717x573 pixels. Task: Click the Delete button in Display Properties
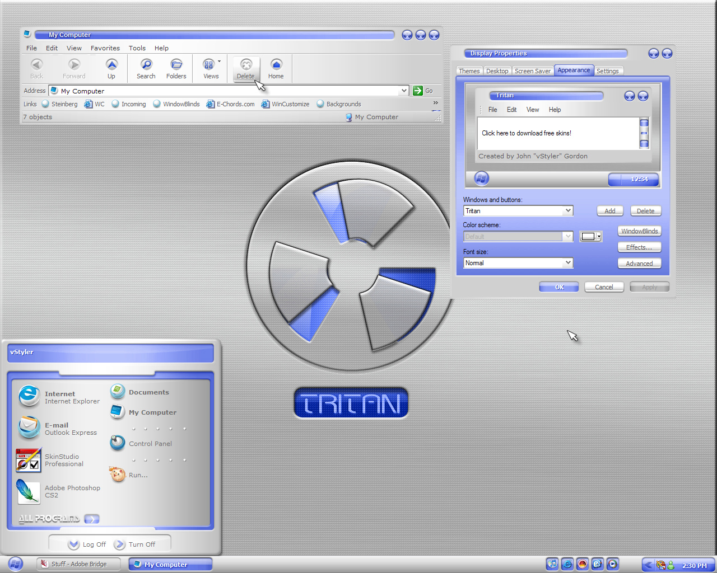point(645,211)
